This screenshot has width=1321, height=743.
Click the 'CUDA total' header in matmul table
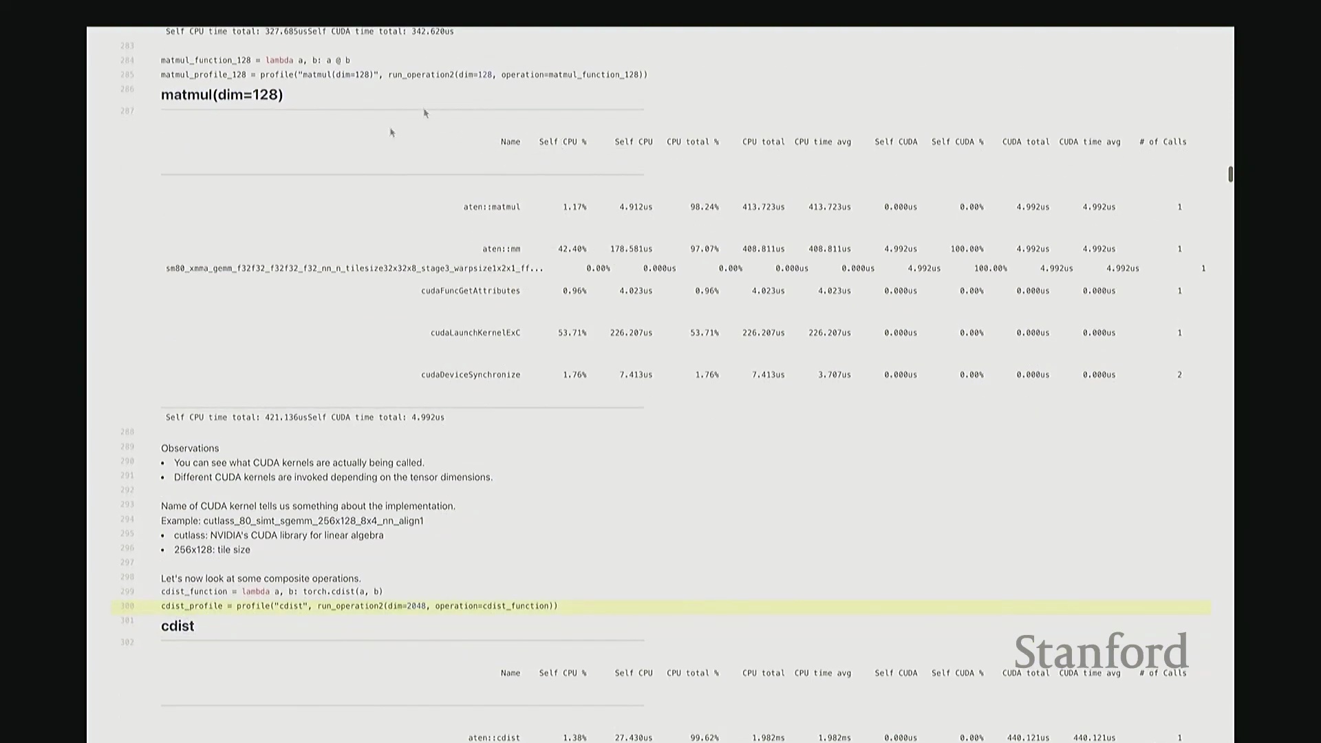coord(1025,142)
